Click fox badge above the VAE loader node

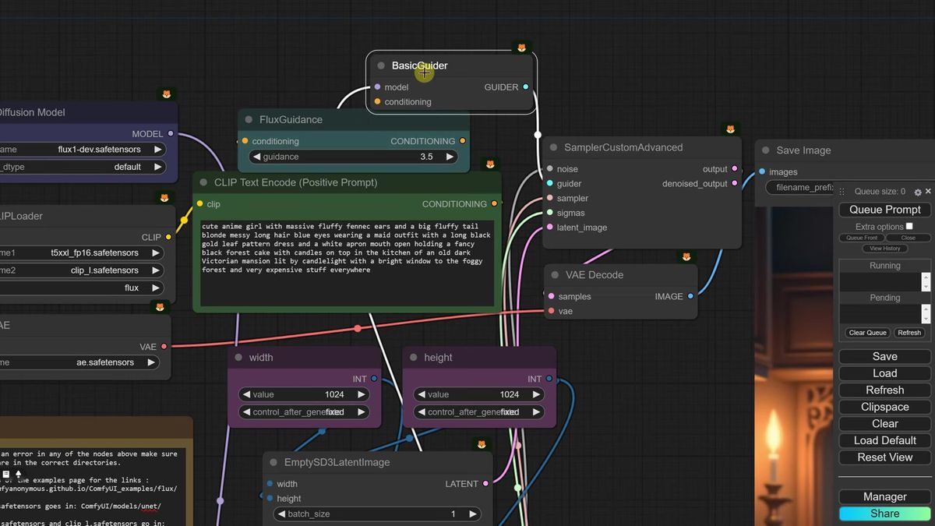coord(160,307)
